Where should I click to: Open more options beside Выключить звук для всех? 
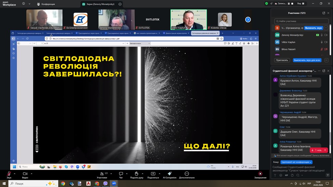(327, 60)
